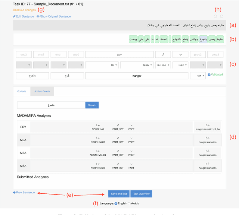239x215 pixels.
Task: Open the gray dropdown under enc3 field
Action: [x=24, y=65]
